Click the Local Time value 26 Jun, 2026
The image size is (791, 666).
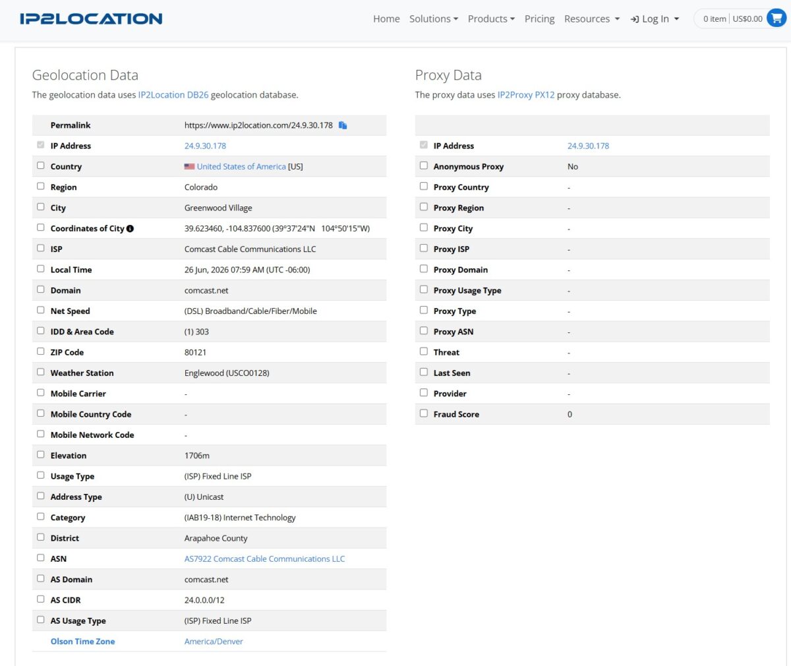[x=247, y=270]
